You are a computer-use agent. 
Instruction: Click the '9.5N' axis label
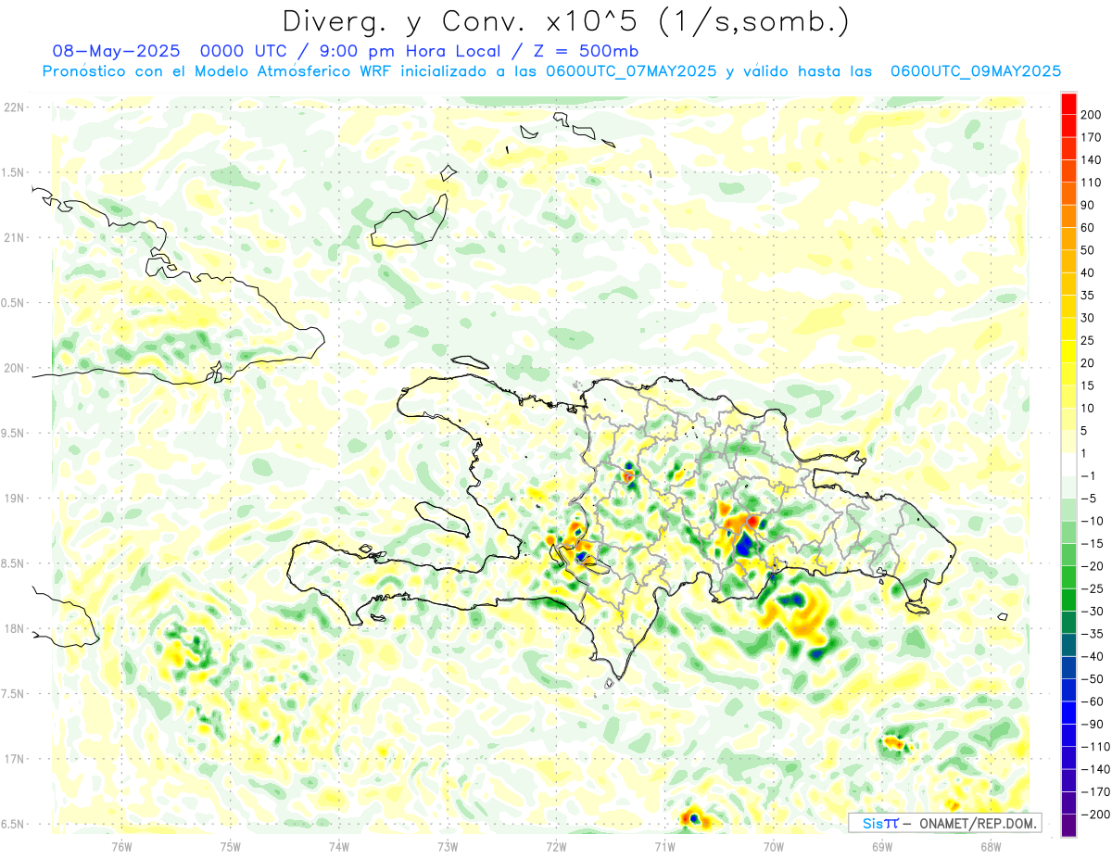13,433
